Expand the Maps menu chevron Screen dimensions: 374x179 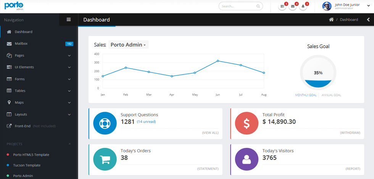tap(69, 103)
